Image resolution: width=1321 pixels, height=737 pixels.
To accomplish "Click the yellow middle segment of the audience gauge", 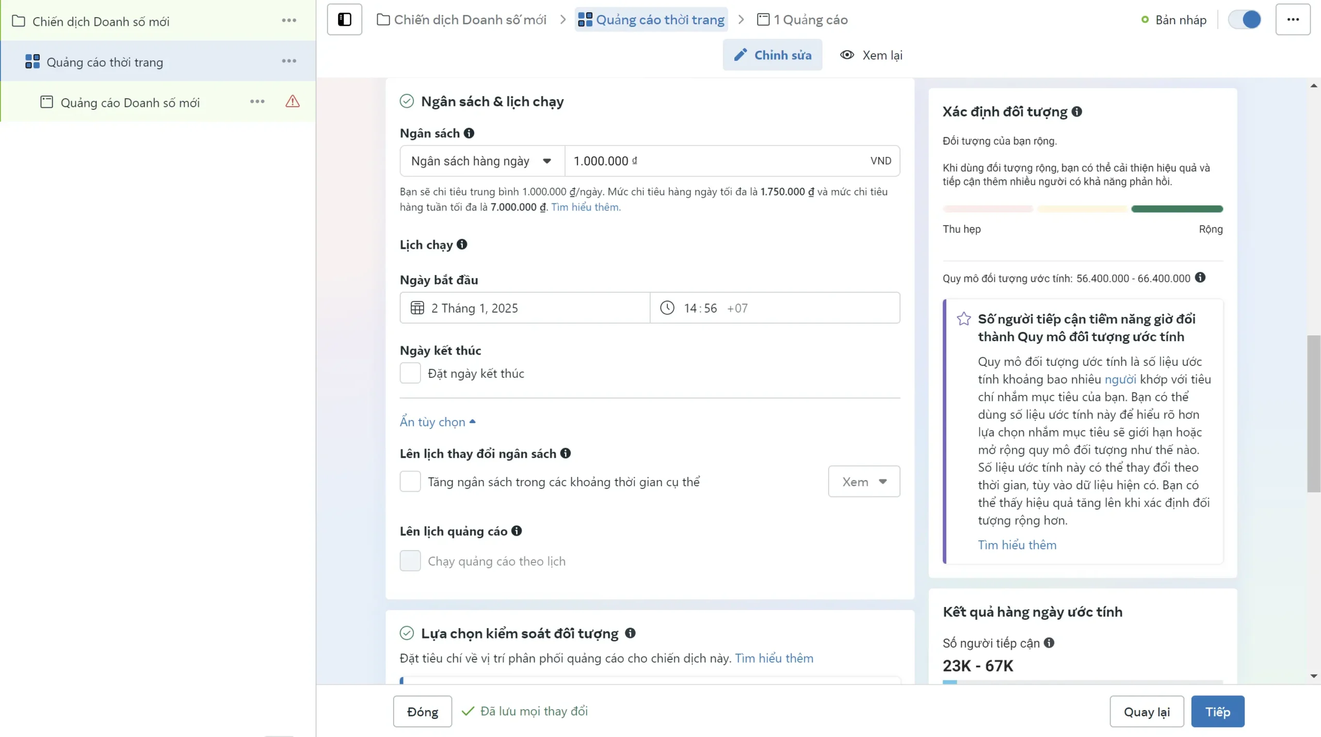I will point(1083,209).
